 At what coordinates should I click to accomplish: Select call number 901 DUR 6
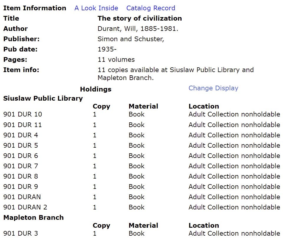[21, 156]
